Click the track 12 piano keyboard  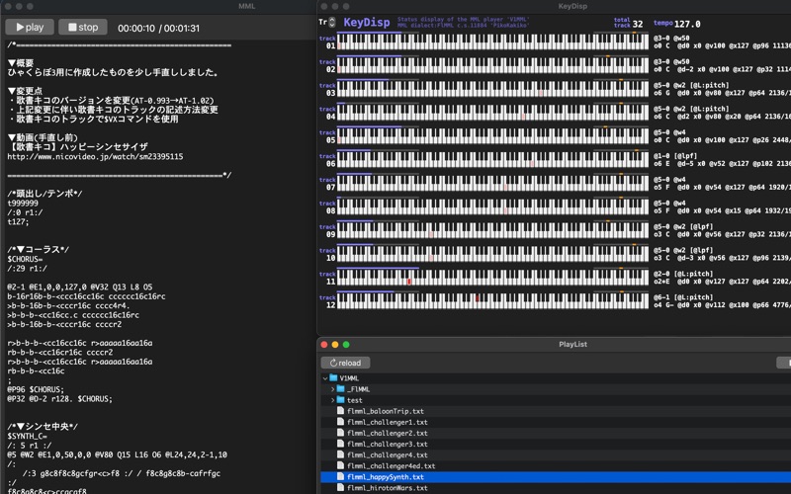click(x=492, y=301)
